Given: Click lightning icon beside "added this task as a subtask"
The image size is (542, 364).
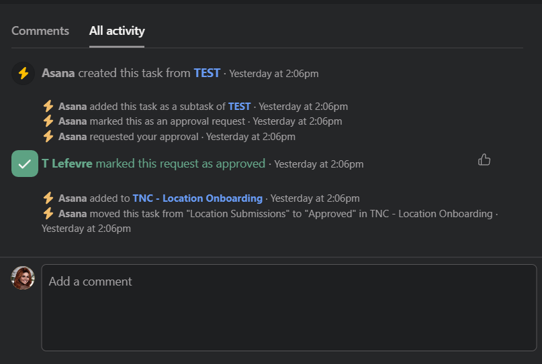Looking at the screenshot, I should [x=48, y=106].
